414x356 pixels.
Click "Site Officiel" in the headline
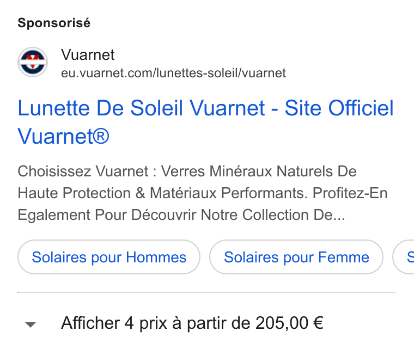point(339,108)
